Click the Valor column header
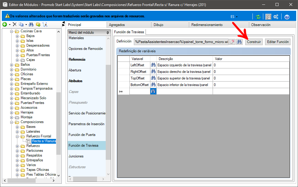The image size is (298, 187). point(251,59)
